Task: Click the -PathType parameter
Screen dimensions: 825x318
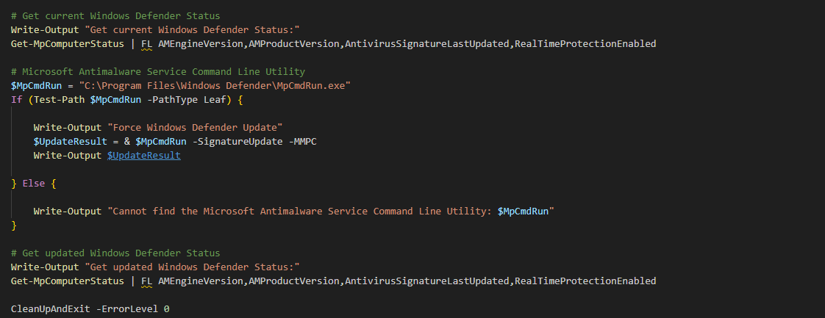Action: 172,99
